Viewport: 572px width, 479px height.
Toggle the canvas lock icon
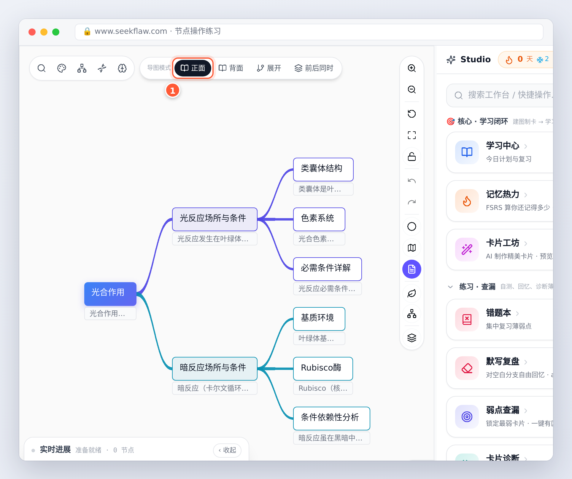[x=412, y=157]
